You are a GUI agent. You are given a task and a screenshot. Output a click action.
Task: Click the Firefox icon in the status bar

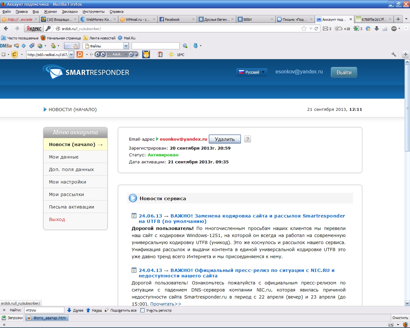click(405, 324)
